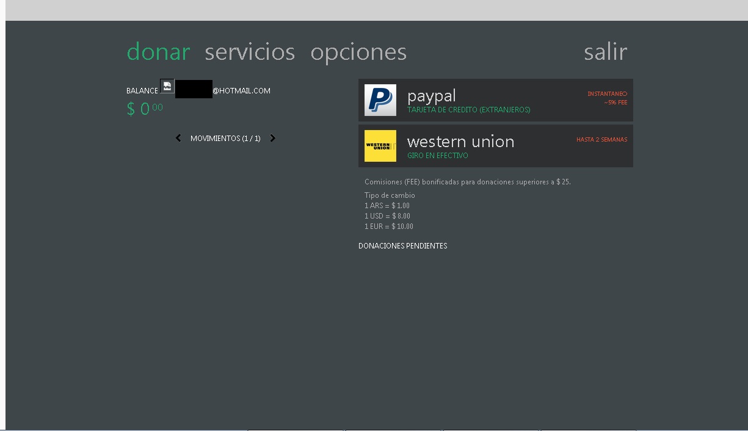Click the Comisiones (FEE) bonificadas notice
748x431 pixels.
tap(468, 182)
